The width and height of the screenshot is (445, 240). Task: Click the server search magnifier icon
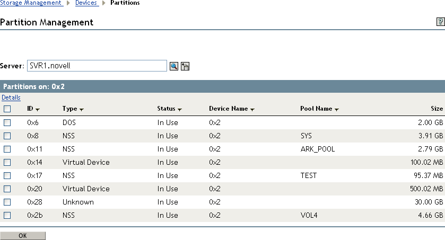coord(173,66)
